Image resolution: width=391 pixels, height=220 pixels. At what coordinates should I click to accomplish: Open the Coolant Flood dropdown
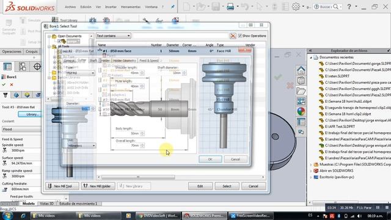pos(21,129)
